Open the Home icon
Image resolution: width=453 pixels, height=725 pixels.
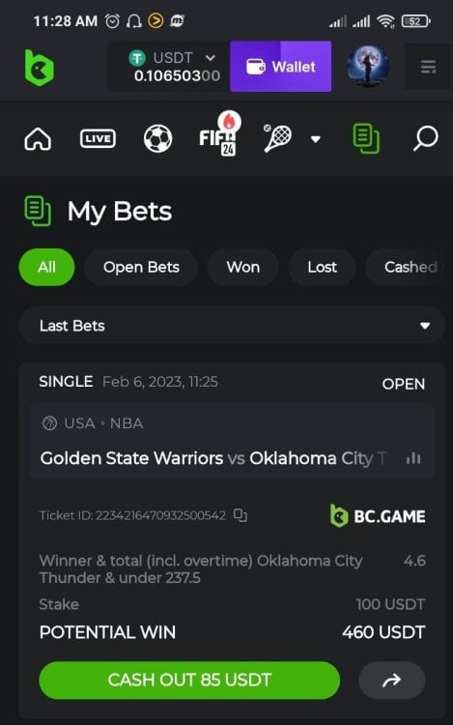(x=38, y=138)
